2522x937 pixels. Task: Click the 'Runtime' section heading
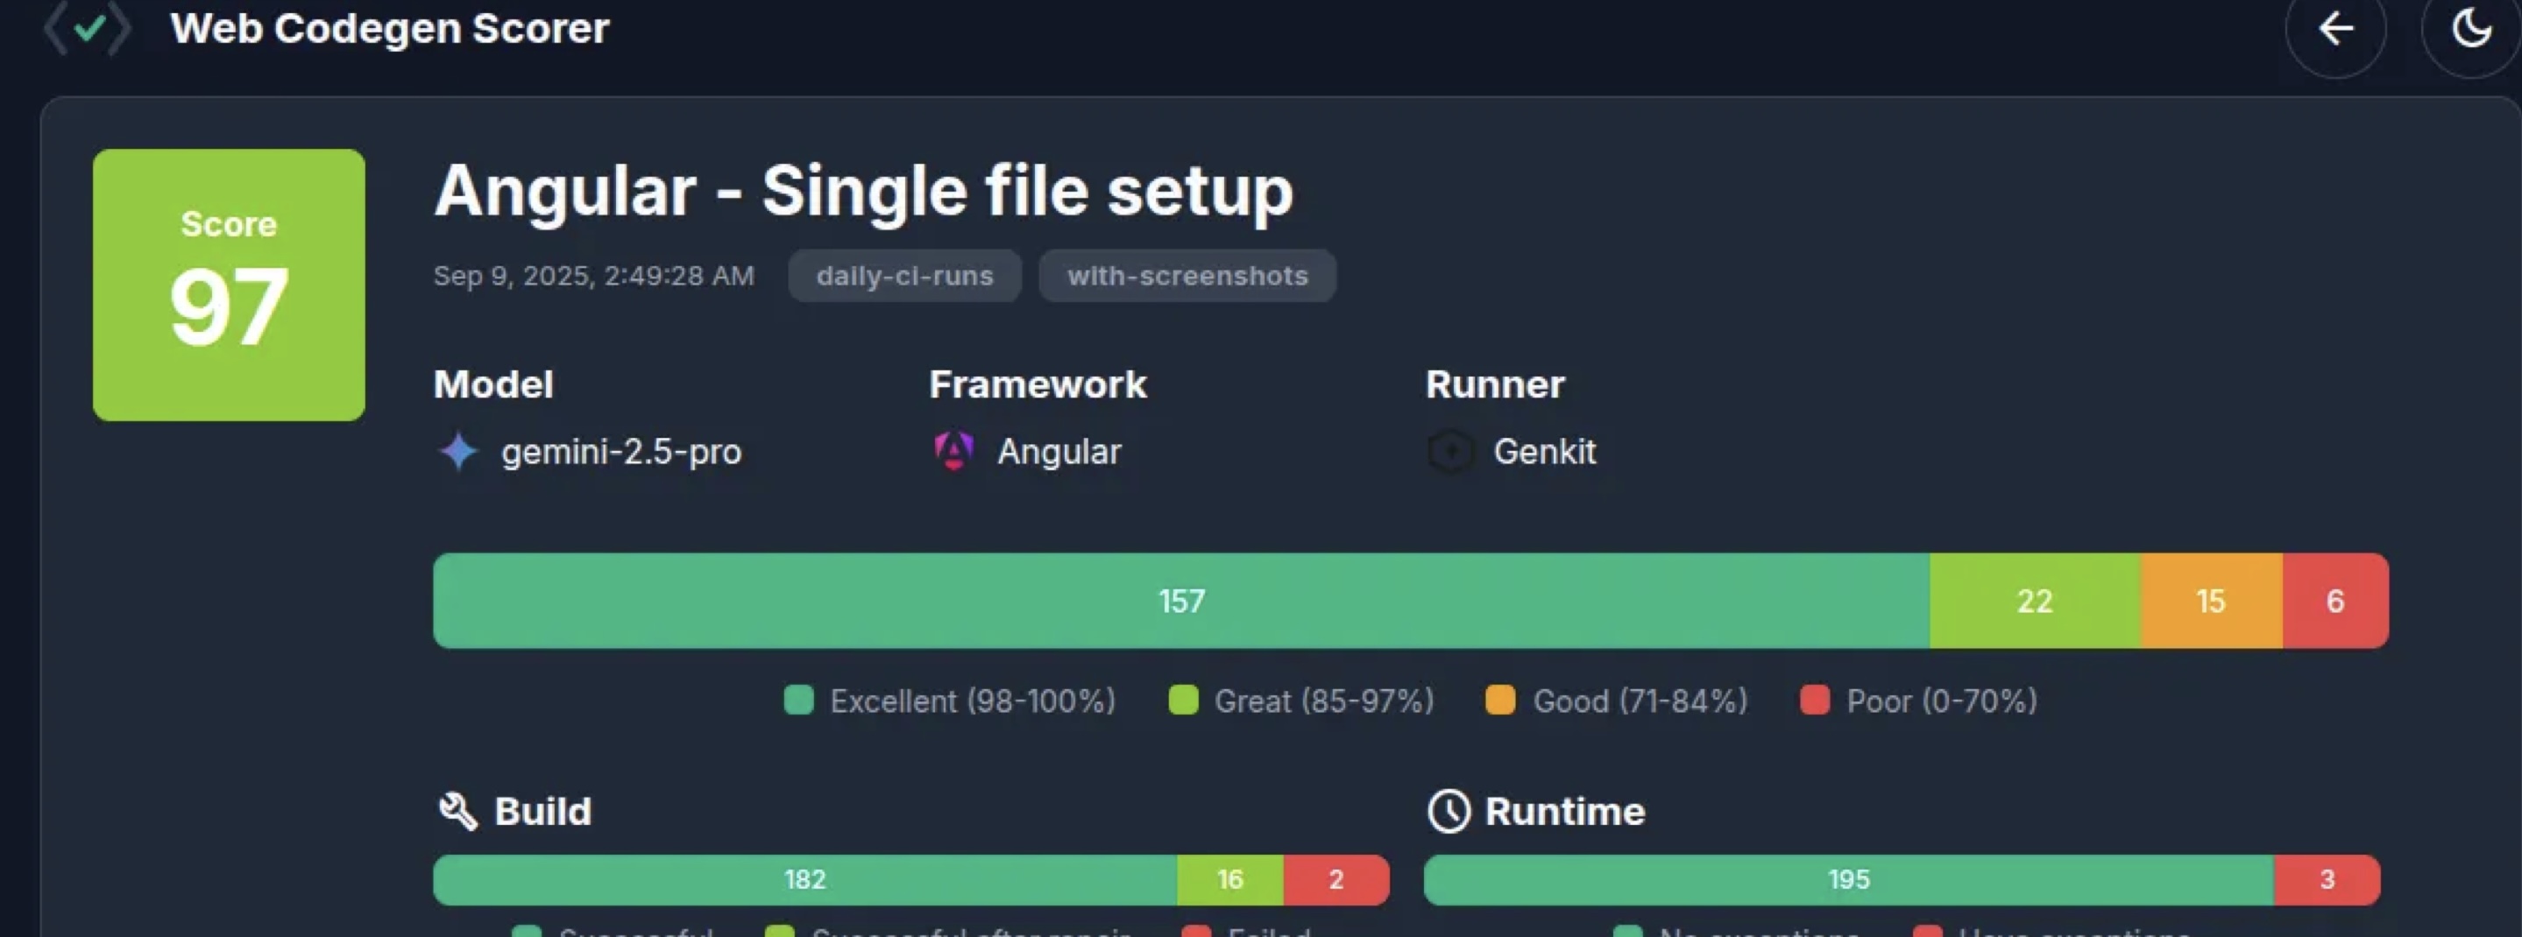[1564, 812]
